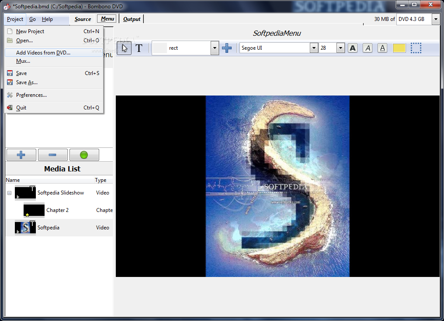
Task: Open the font size 28 dropdown
Action: click(340, 48)
